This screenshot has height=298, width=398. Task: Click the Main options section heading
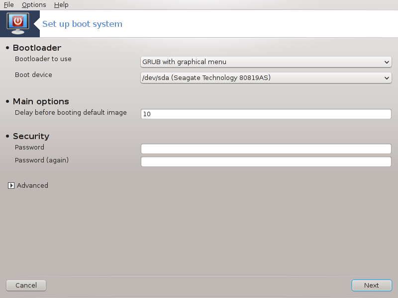point(41,101)
